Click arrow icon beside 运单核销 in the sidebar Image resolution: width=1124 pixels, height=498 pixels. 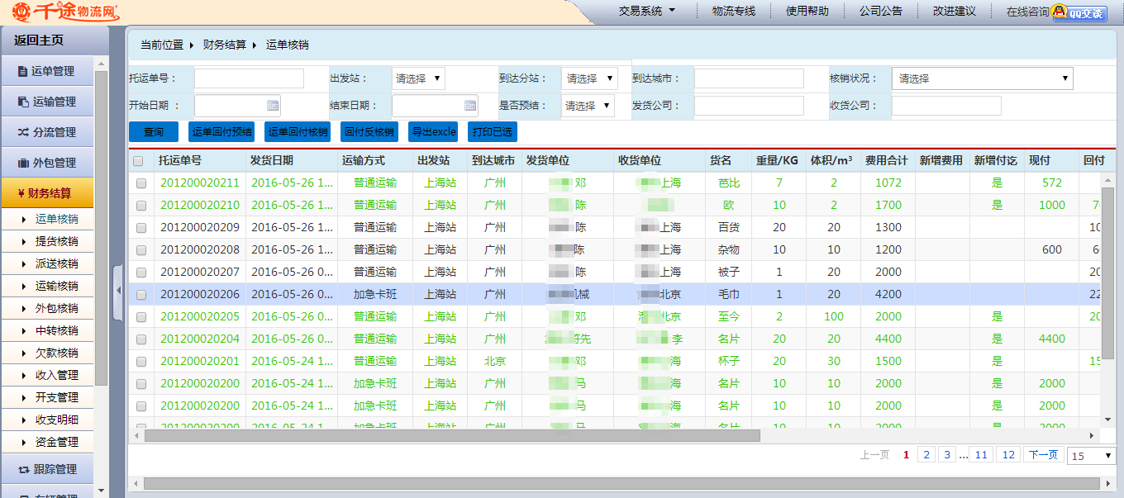coord(24,220)
